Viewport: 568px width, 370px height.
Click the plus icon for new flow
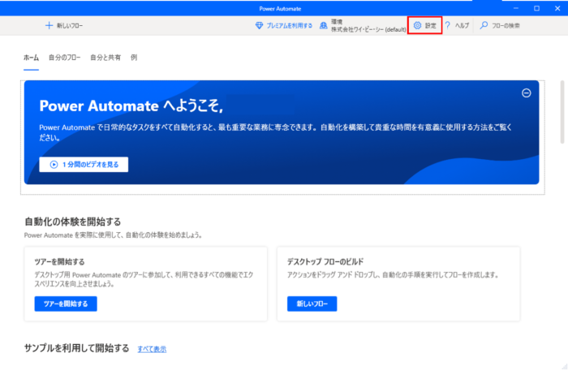49,25
